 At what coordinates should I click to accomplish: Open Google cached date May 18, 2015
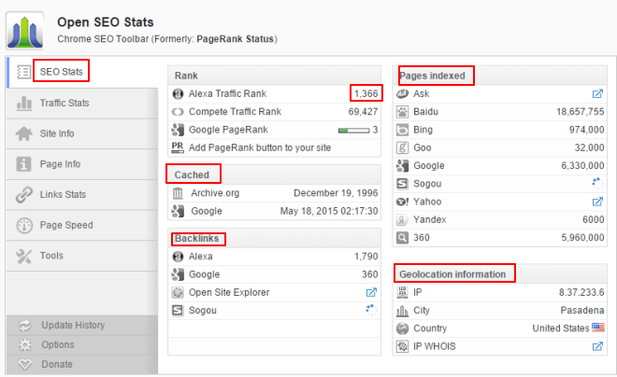coord(329,211)
